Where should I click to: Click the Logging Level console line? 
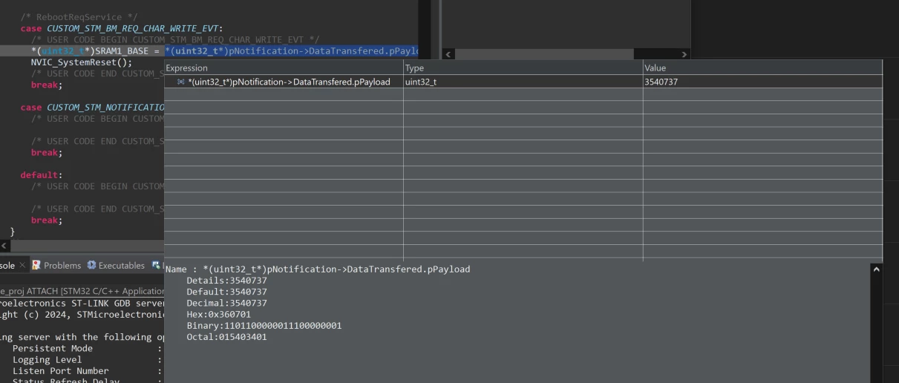point(48,359)
